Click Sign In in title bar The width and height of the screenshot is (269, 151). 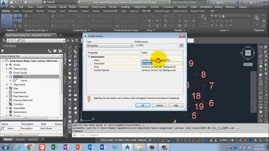point(219,2)
